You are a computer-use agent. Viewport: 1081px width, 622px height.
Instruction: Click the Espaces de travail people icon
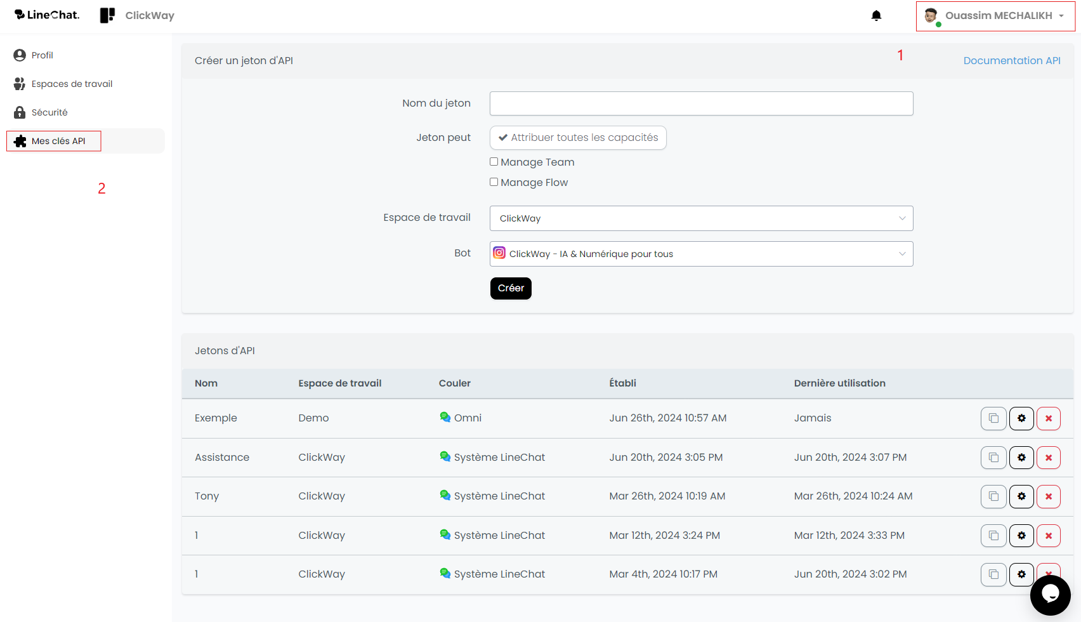(x=20, y=84)
